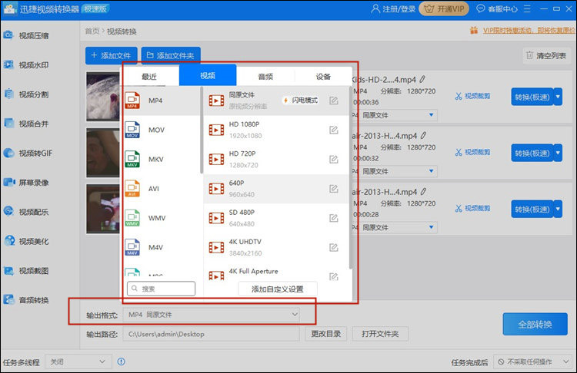Open the VIP限时特惠活动 promotion link
This screenshot has width=577, height=373.
529,31
